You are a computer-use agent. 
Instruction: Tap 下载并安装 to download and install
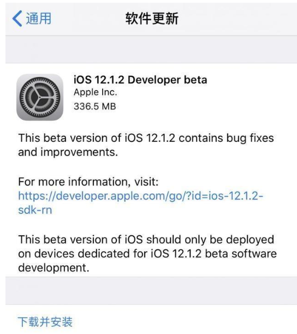pyautogui.click(x=45, y=321)
